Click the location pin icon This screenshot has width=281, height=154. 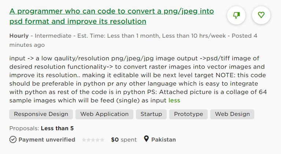[147, 139]
